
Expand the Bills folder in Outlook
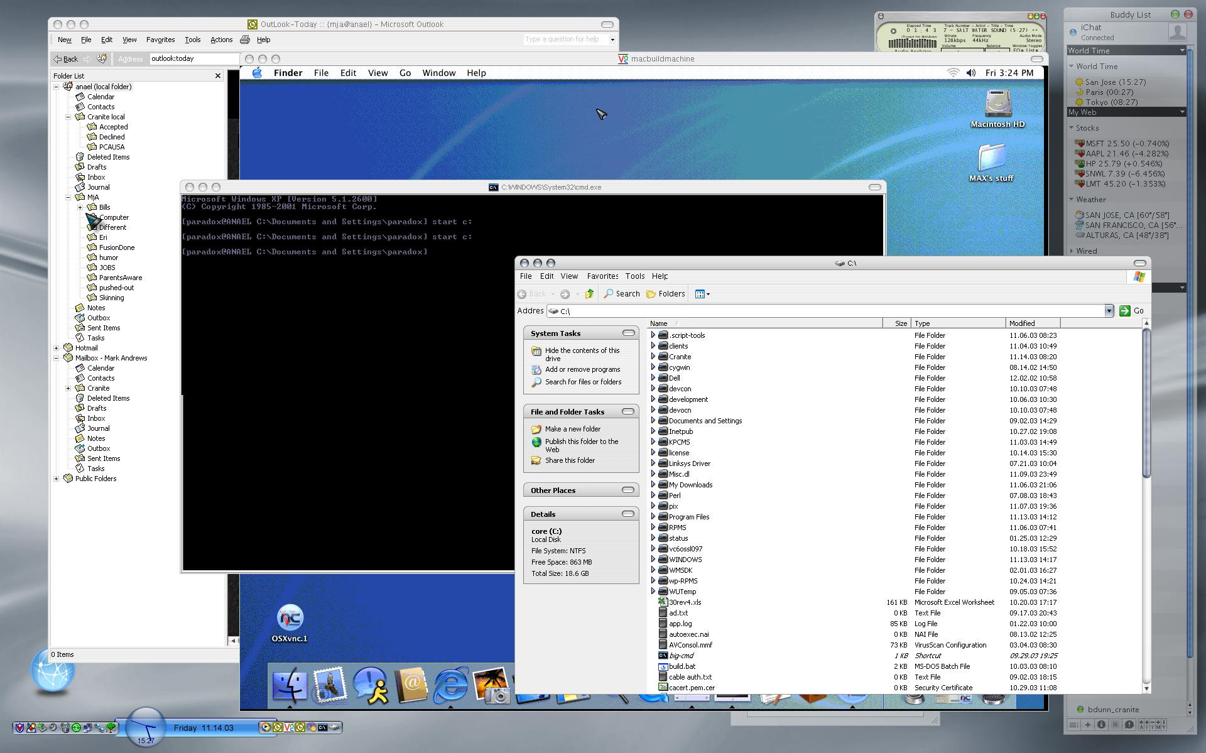tap(80, 207)
